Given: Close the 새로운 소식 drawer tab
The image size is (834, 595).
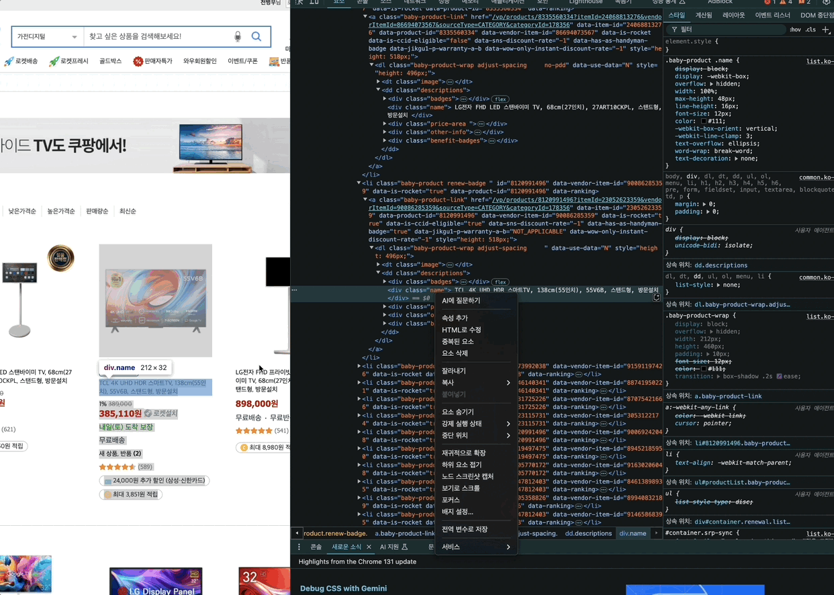Looking at the screenshot, I should coord(369,547).
